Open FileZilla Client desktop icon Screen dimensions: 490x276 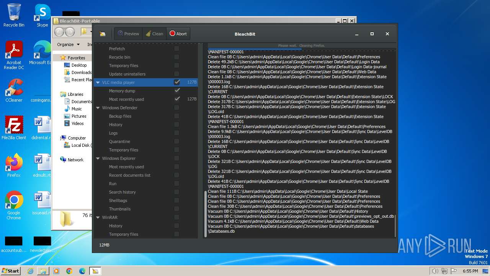[x=14, y=128]
